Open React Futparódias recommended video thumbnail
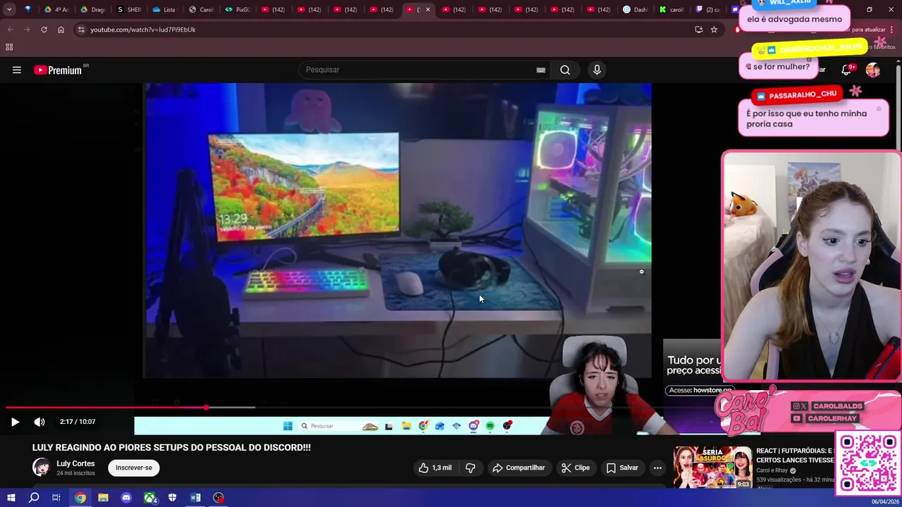 click(712, 467)
